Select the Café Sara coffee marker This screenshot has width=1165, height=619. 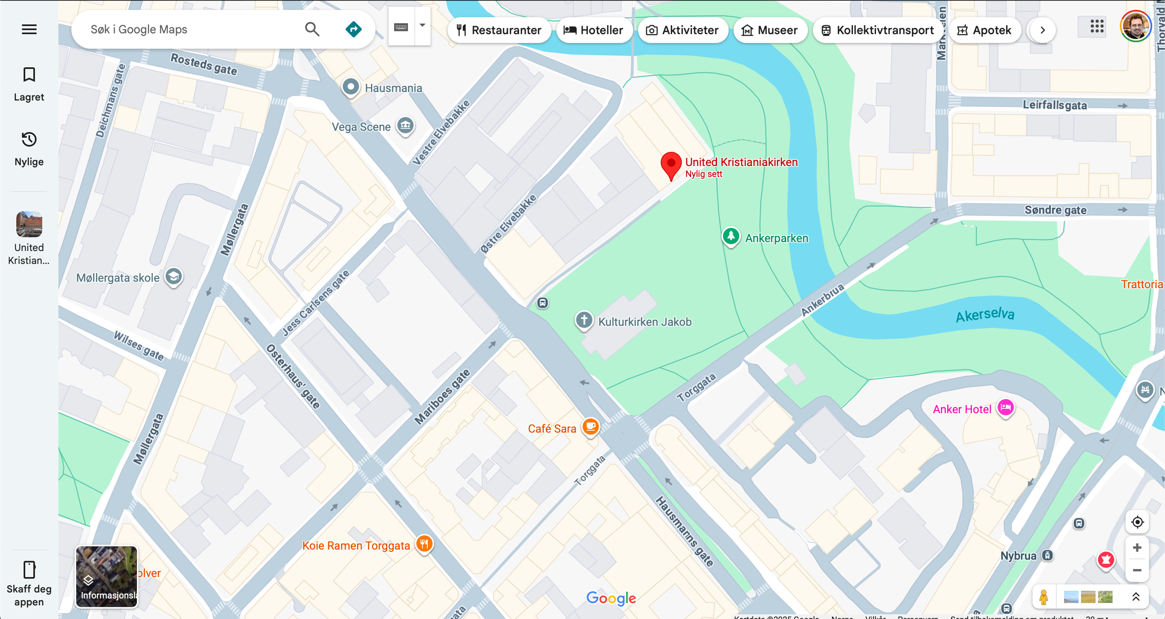click(x=591, y=427)
